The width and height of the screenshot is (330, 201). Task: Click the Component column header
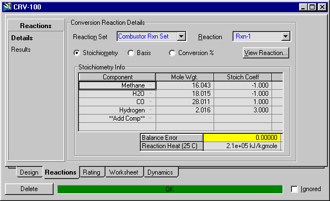(x=117, y=77)
